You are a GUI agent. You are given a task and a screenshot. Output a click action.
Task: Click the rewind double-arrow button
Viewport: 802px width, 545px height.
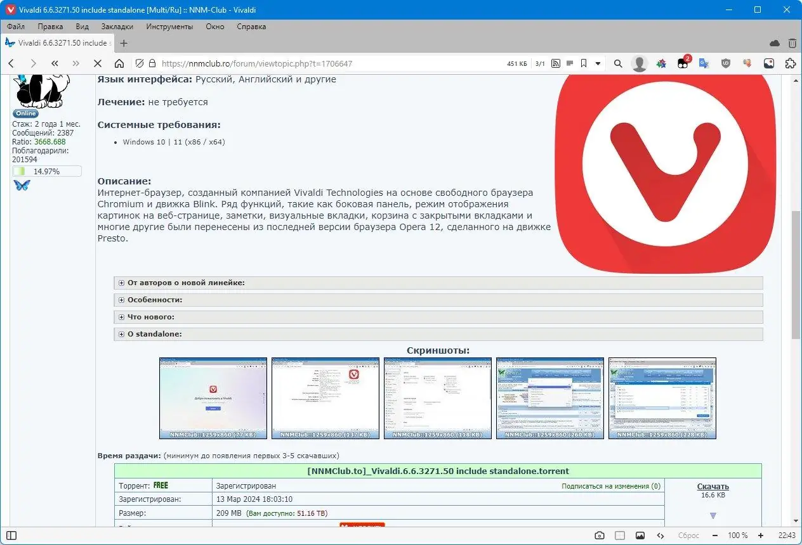pyautogui.click(x=55, y=63)
